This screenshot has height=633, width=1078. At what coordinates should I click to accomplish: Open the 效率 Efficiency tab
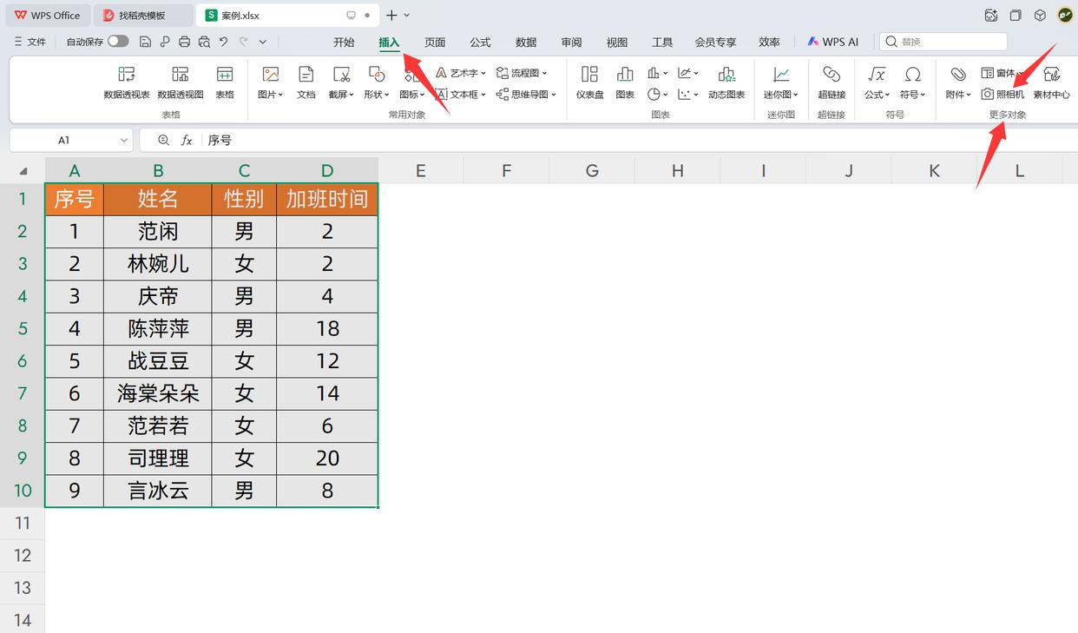coord(769,42)
